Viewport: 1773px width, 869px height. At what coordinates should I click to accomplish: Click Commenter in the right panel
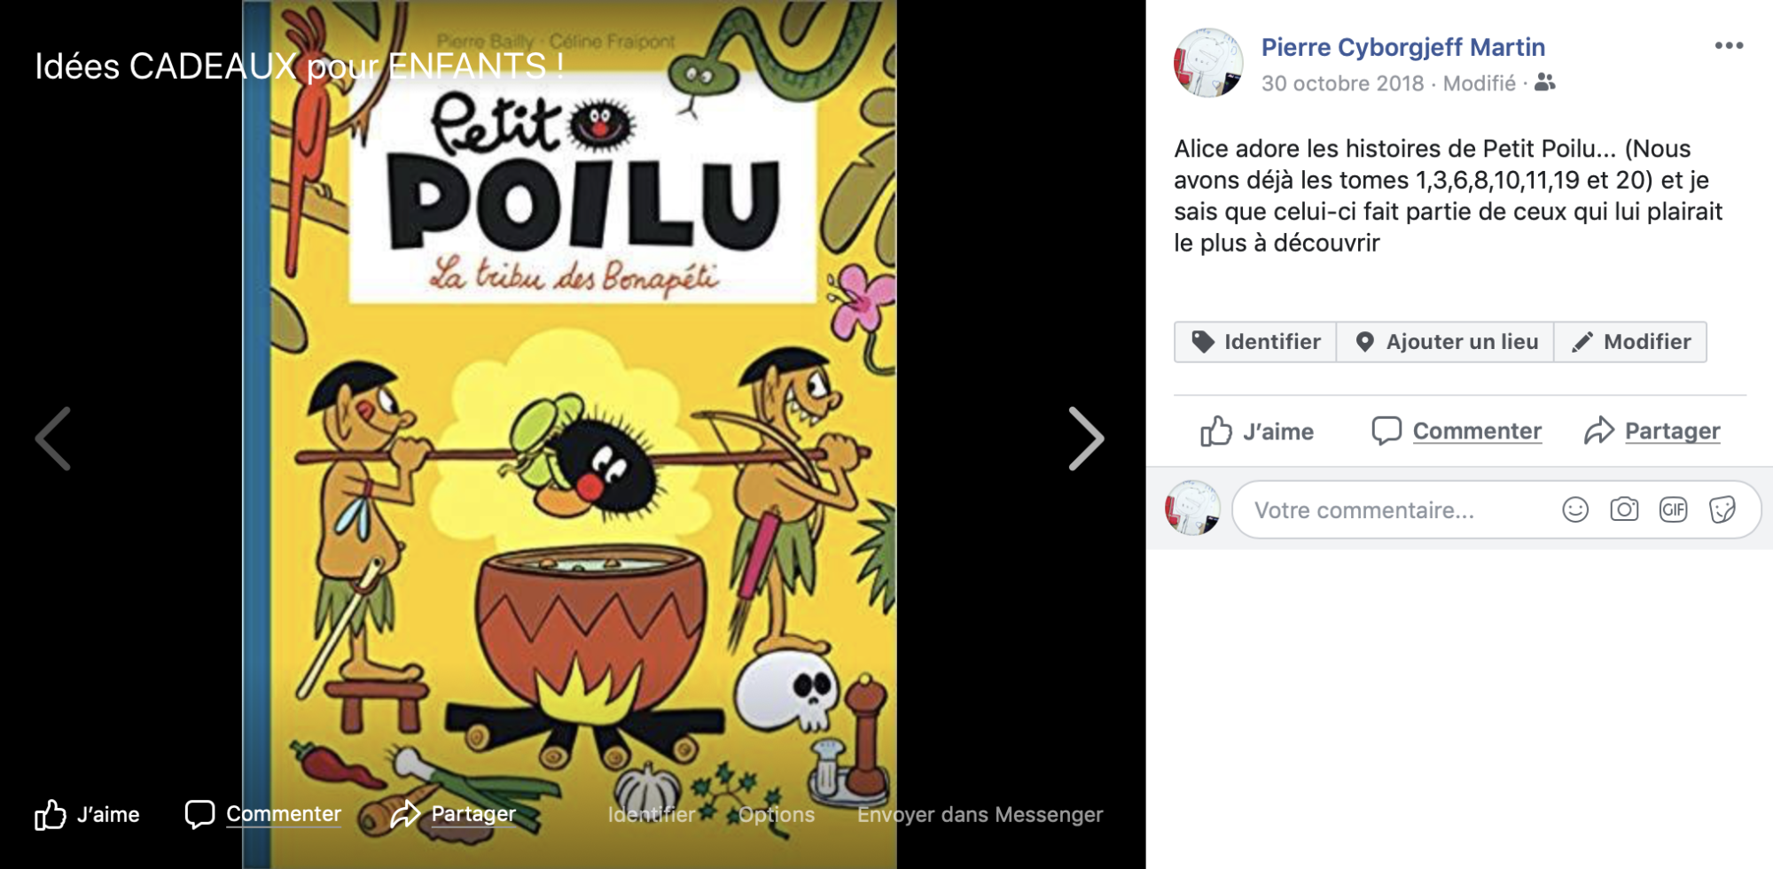1457,431
